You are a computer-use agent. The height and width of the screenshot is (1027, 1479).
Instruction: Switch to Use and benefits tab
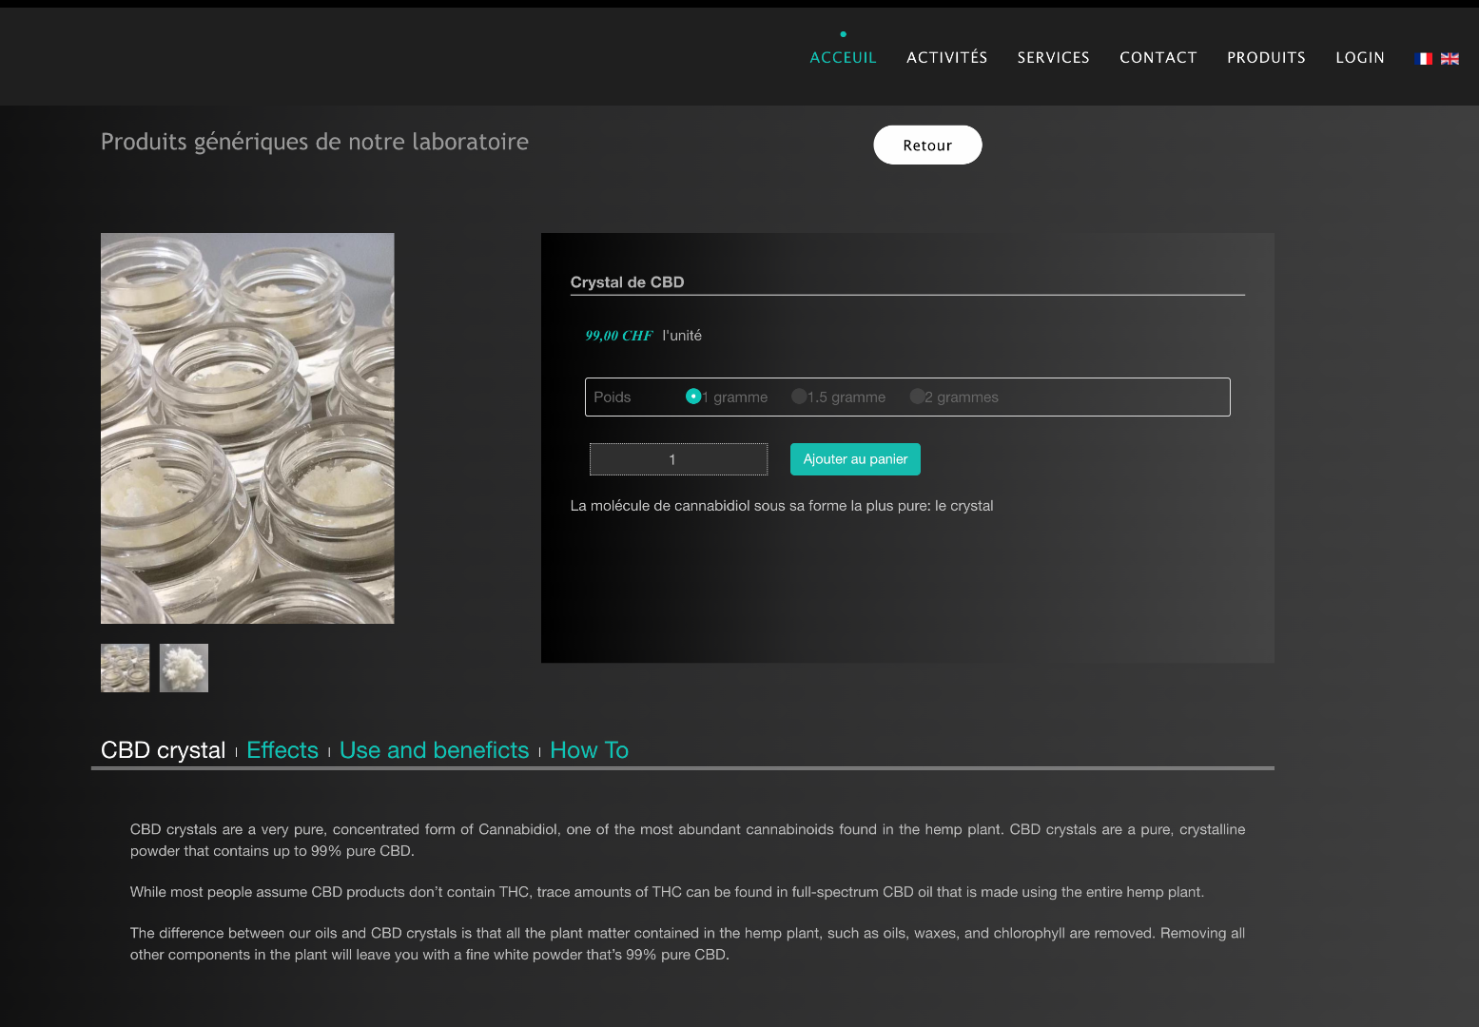[434, 750]
